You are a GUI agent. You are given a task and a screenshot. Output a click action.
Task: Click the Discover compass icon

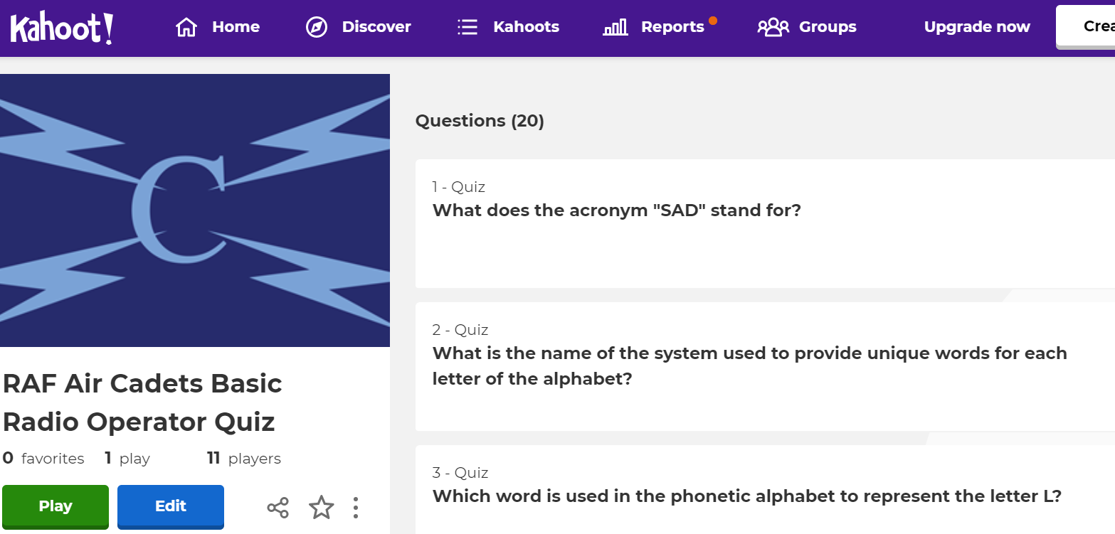coord(316,27)
